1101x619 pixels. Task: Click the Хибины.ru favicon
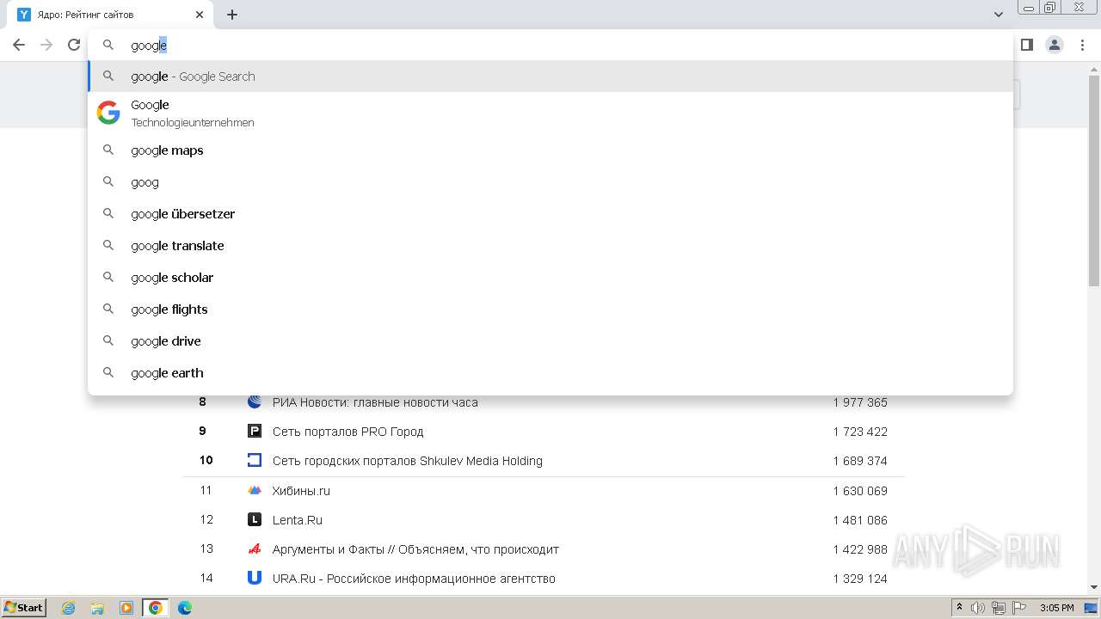[255, 490]
